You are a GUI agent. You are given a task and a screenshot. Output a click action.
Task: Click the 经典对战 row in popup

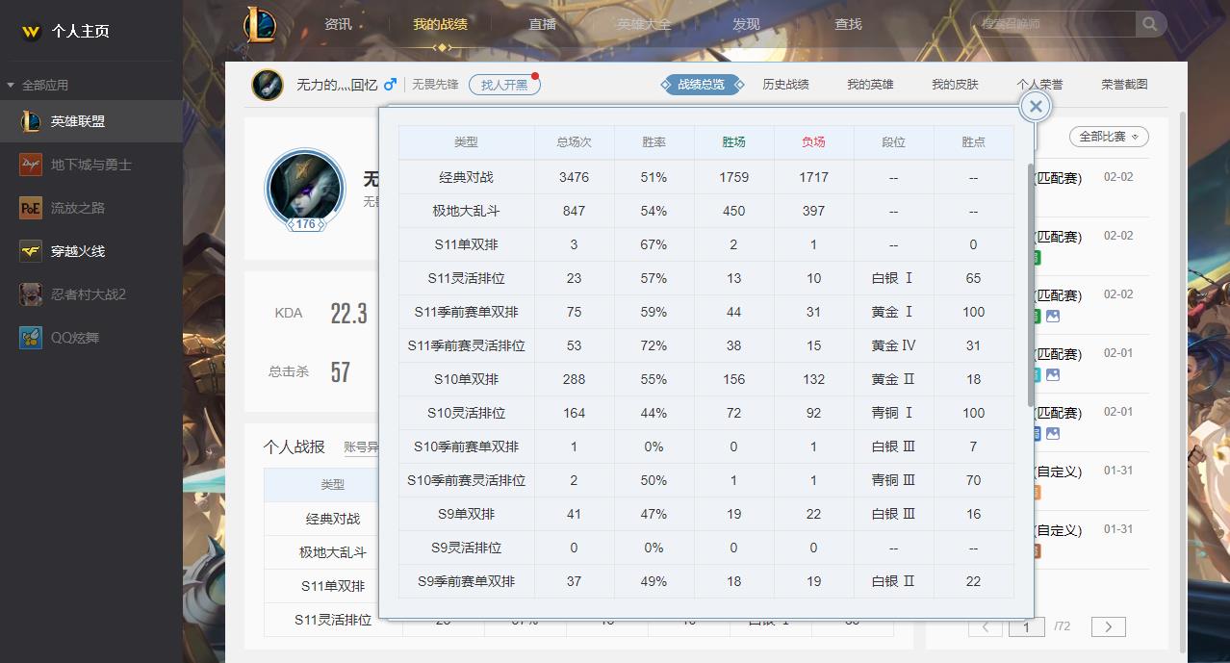click(705, 177)
